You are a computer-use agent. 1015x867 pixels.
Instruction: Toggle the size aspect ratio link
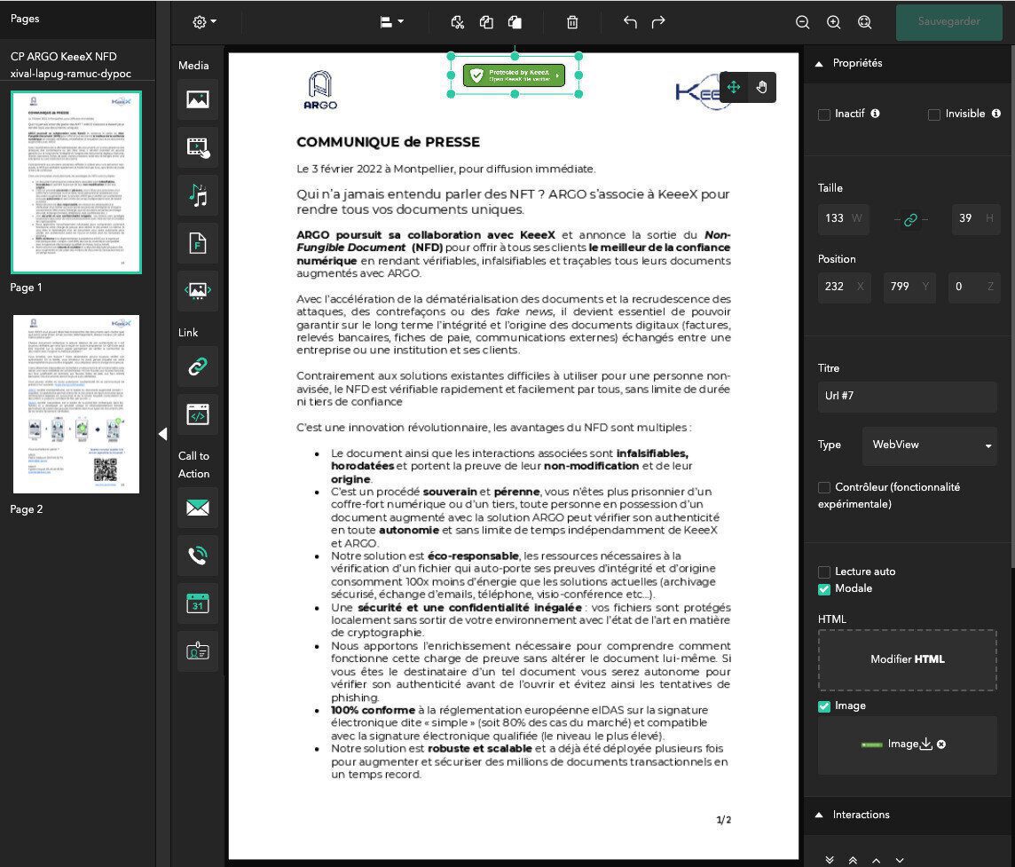coord(911,220)
